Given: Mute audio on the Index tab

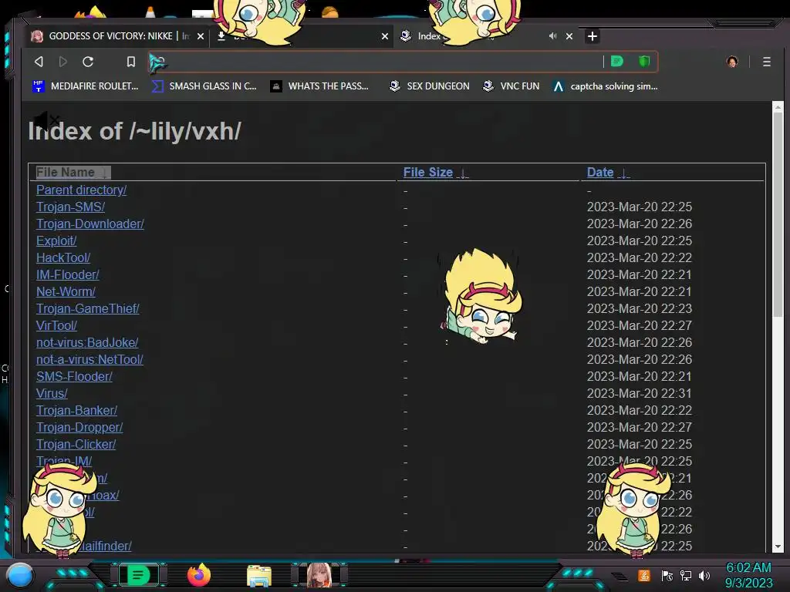Looking at the screenshot, I should pyautogui.click(x=552, y=35).
